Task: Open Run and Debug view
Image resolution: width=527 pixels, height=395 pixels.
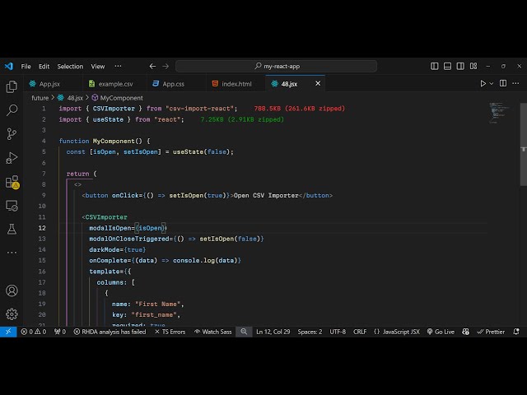Action: [x=12, y=158]
